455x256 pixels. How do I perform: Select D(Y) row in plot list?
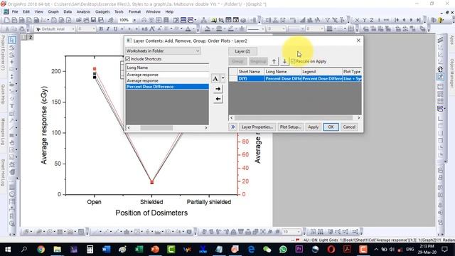(295, 79)
